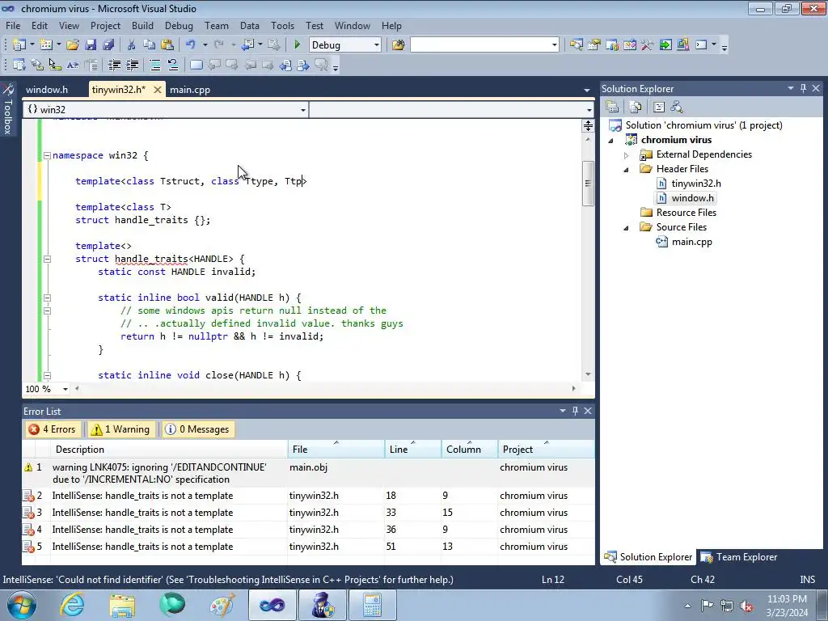Viewport: 828px width, 621px height.
Task: Click the Open File folder icon
Action: [73, 45]
